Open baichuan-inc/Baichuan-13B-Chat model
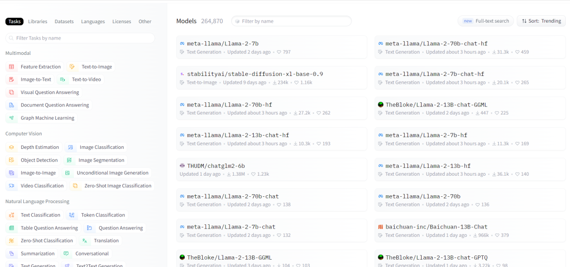The image size is (570, 267). [470, 230]
